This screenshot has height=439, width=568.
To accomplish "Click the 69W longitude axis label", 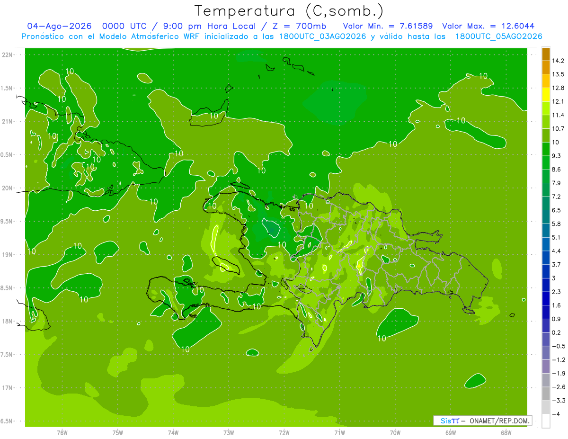I will click(x=450, y=432).
